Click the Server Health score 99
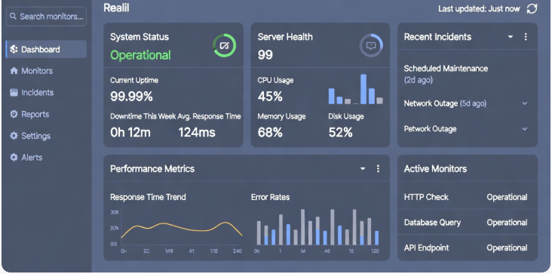 [265, 55]
